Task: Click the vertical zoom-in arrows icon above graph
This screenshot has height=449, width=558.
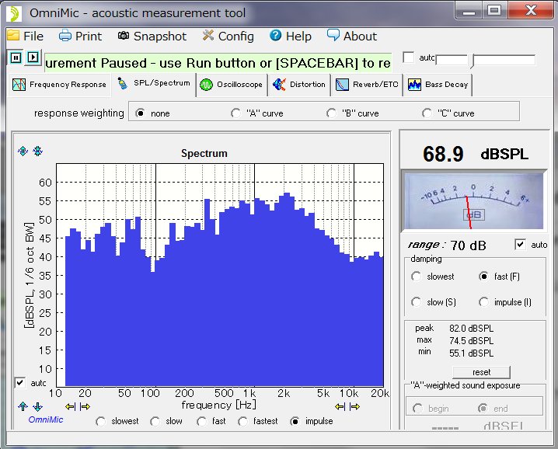Action: click(x=22, y=151)
